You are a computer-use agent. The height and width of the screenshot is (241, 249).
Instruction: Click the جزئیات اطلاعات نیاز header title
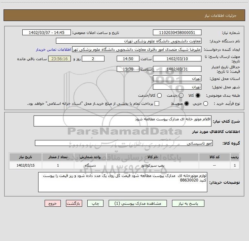221,16
